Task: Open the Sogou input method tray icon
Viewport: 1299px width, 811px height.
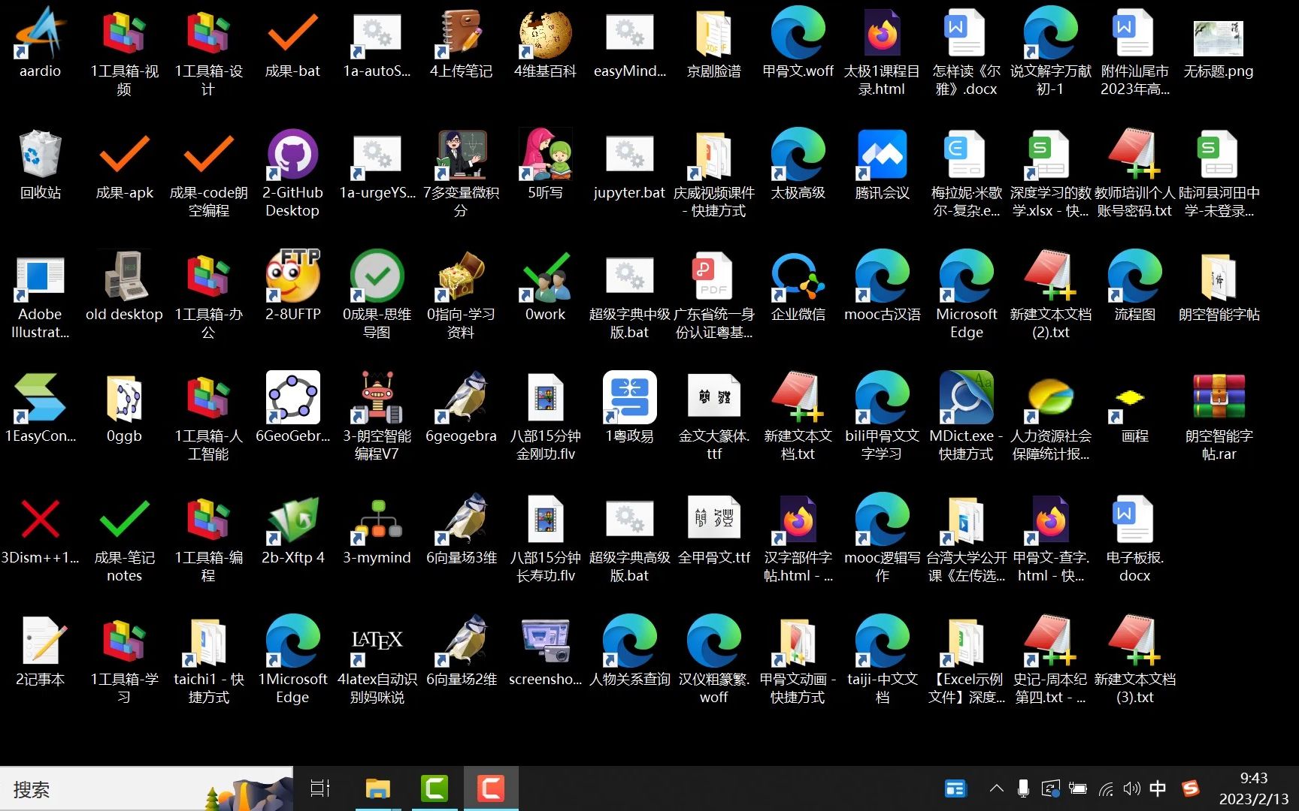Action: 1191,788
